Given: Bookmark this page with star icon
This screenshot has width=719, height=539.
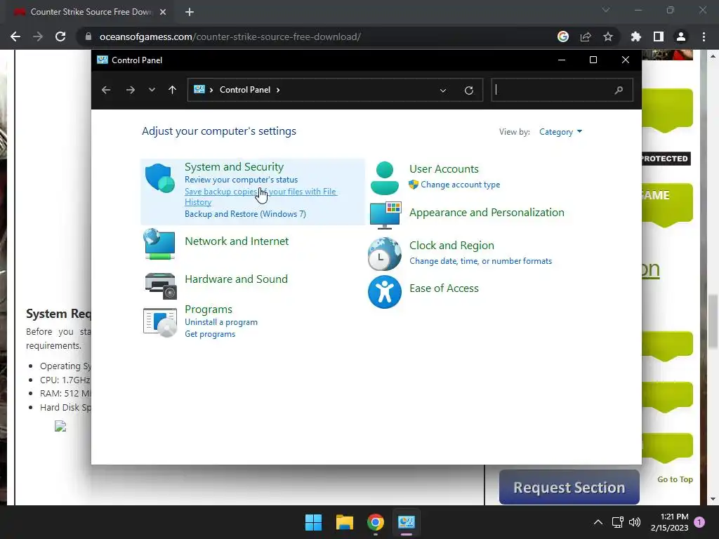Looking at the screenshot, I should click(x=608, y=36).
